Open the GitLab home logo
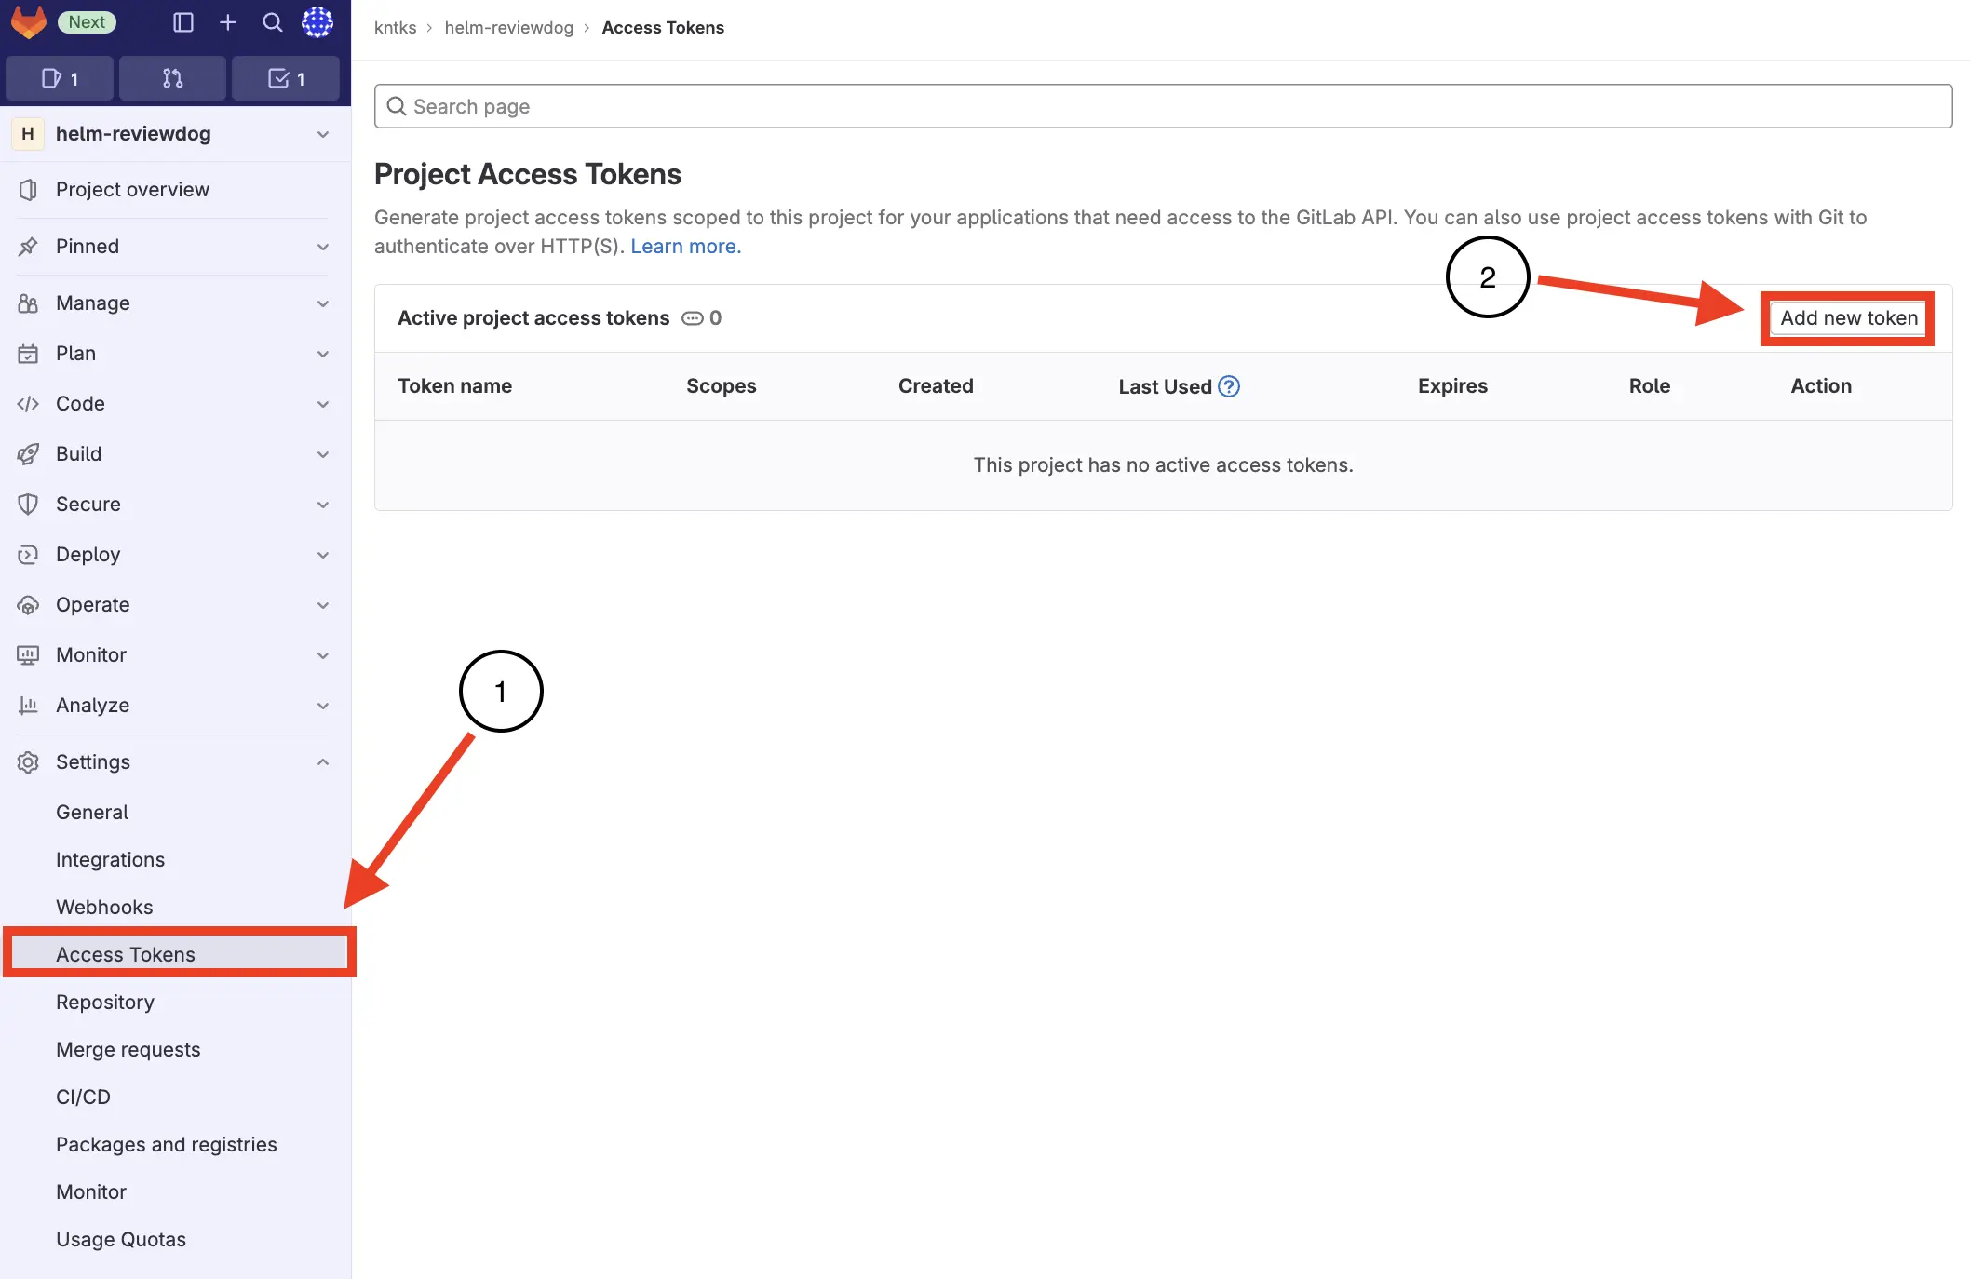This screenshot has width=1970, height=1279. point(28,22)
